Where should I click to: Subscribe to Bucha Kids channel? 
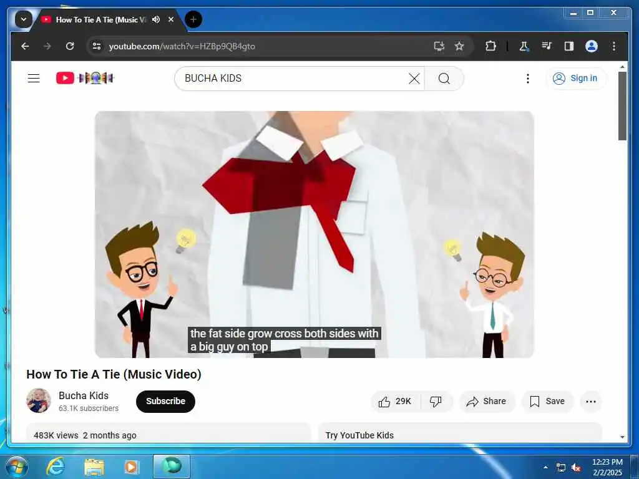(x=165, y=401)
